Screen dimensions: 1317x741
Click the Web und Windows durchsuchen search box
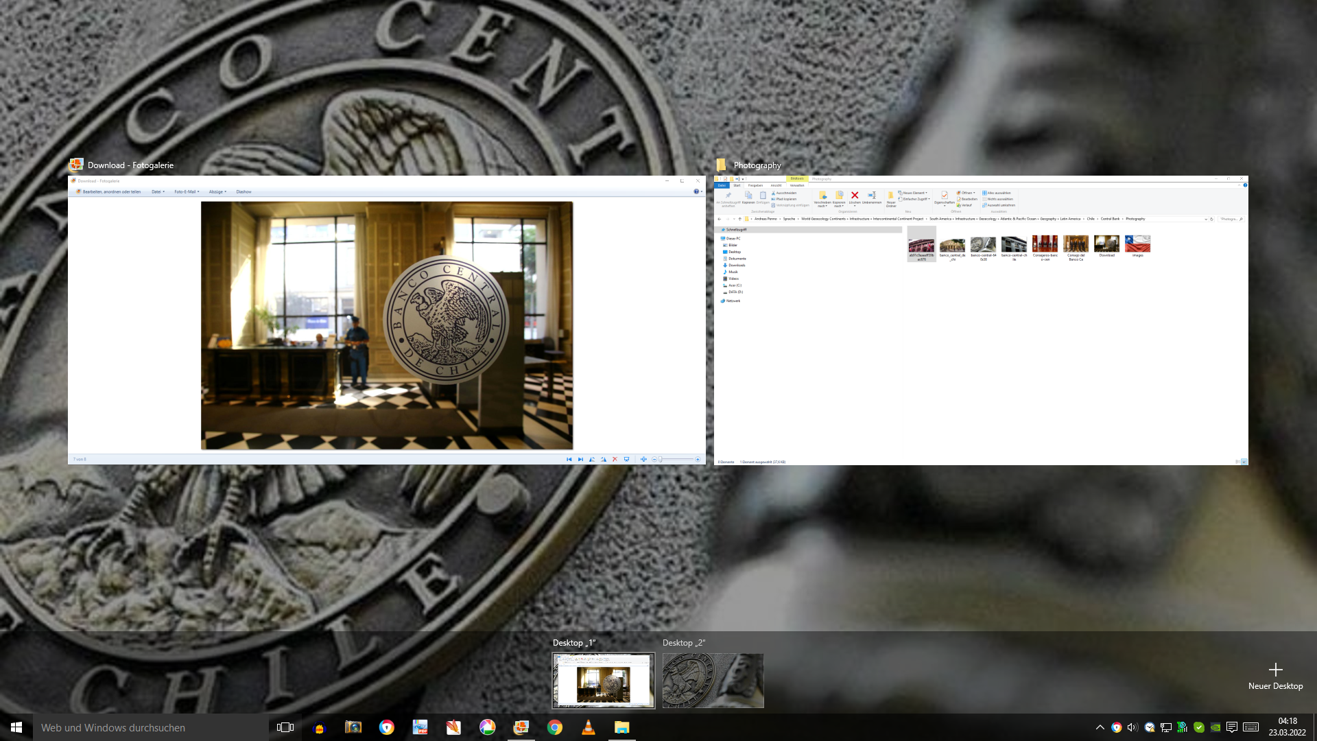[x=151, y=727]
